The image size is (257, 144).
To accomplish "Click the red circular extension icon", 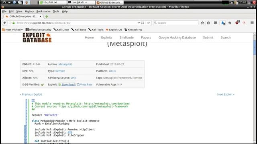I will 244,23.
